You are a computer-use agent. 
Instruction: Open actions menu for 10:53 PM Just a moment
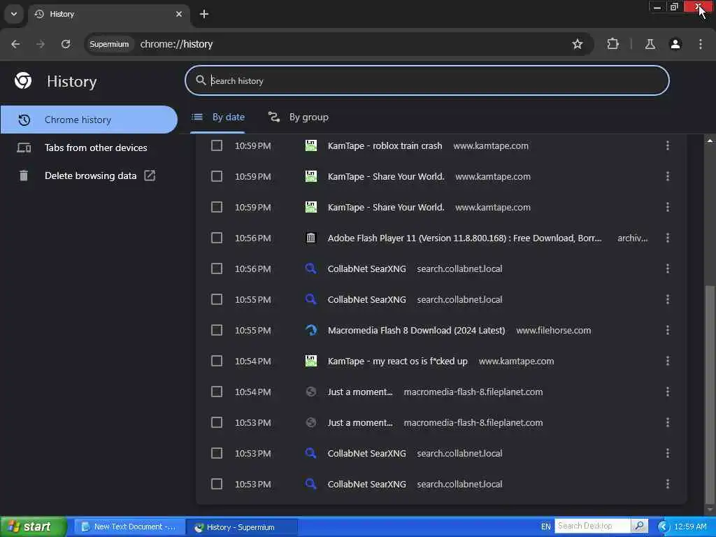(668, 422)
